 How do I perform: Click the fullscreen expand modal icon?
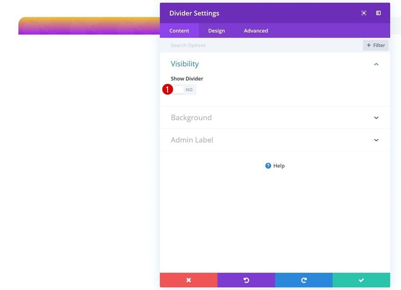tap(364, 13)
